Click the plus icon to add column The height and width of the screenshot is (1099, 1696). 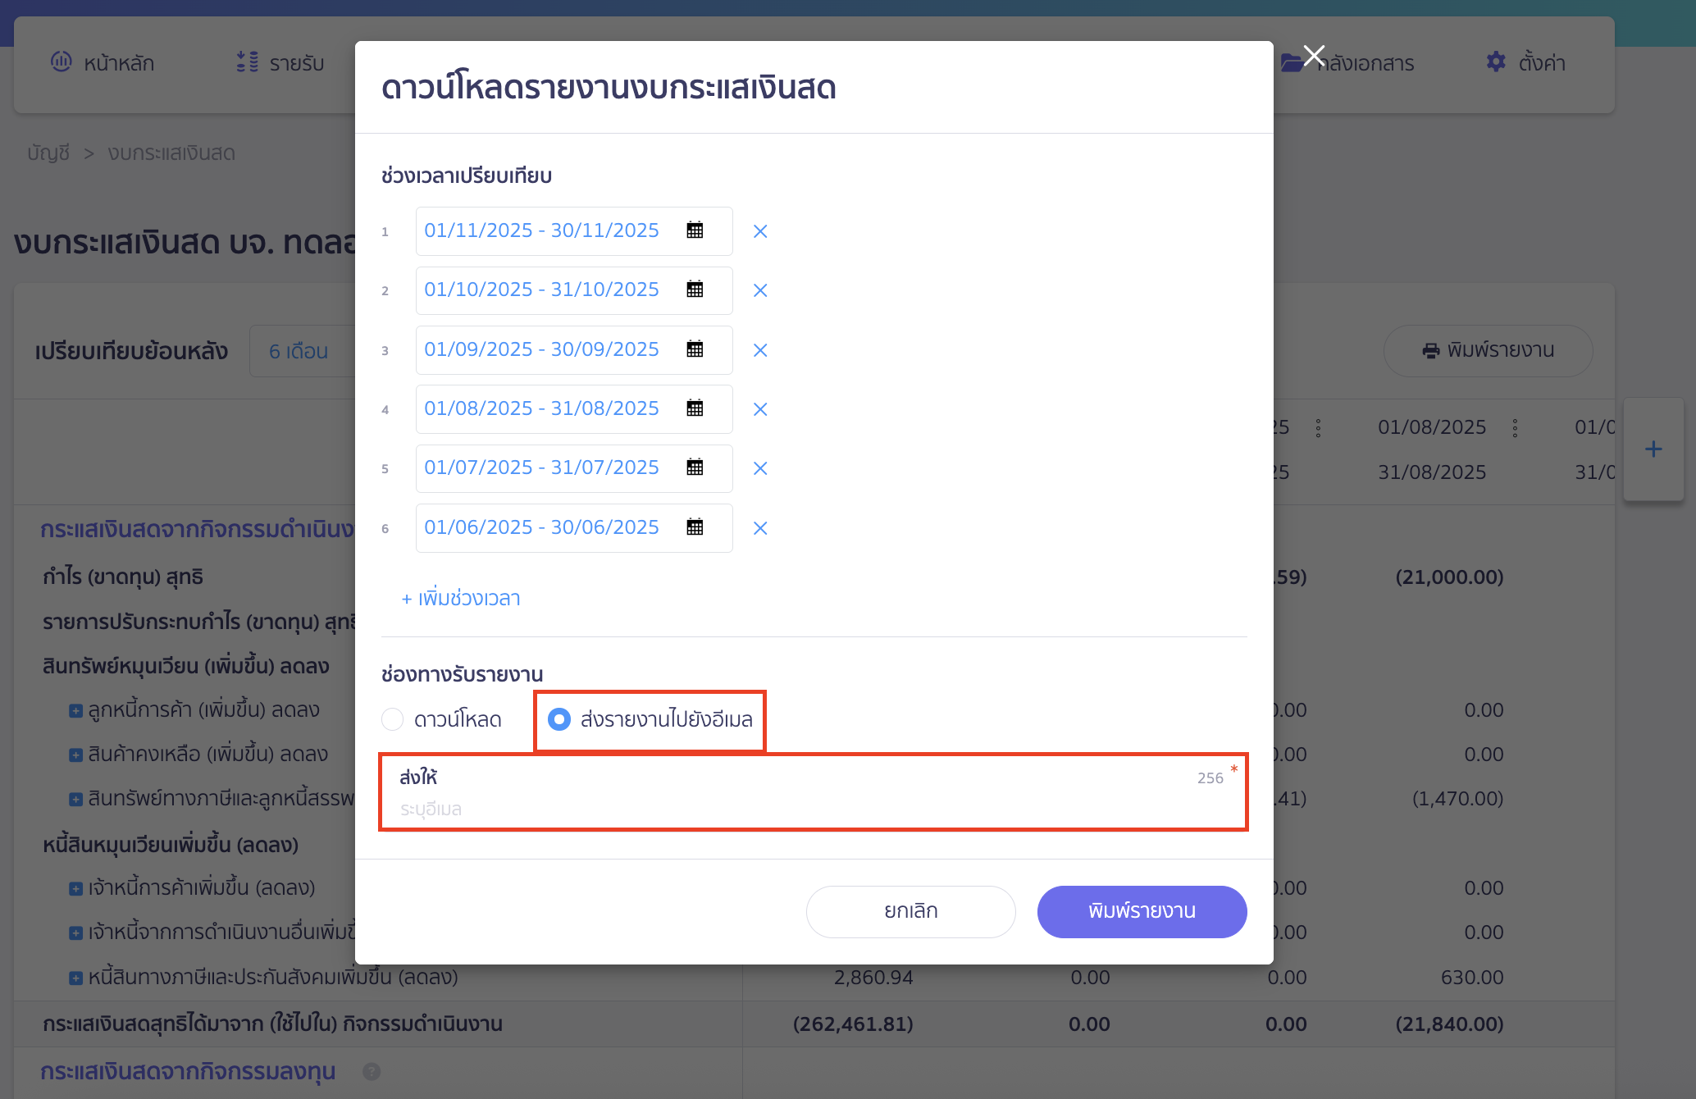click(x=1653, y=449)
